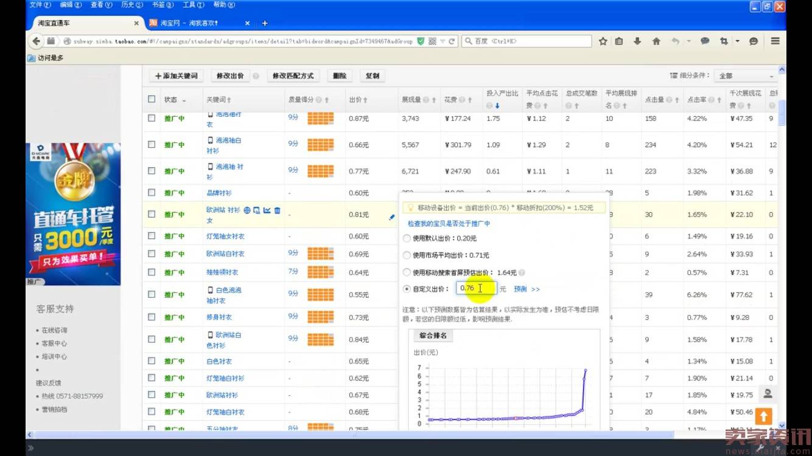This screenshot has height=456, width=812.
Task: Open address bar history dropdown arrow
Action: pyautogui.click(x=443, y=41)
